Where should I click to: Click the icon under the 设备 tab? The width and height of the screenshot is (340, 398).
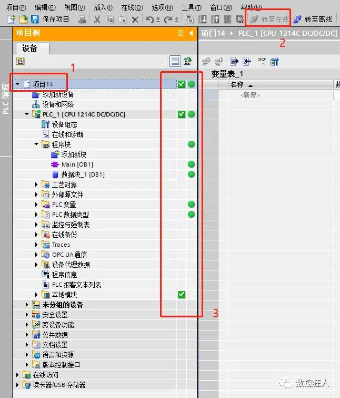coord(21,61)
